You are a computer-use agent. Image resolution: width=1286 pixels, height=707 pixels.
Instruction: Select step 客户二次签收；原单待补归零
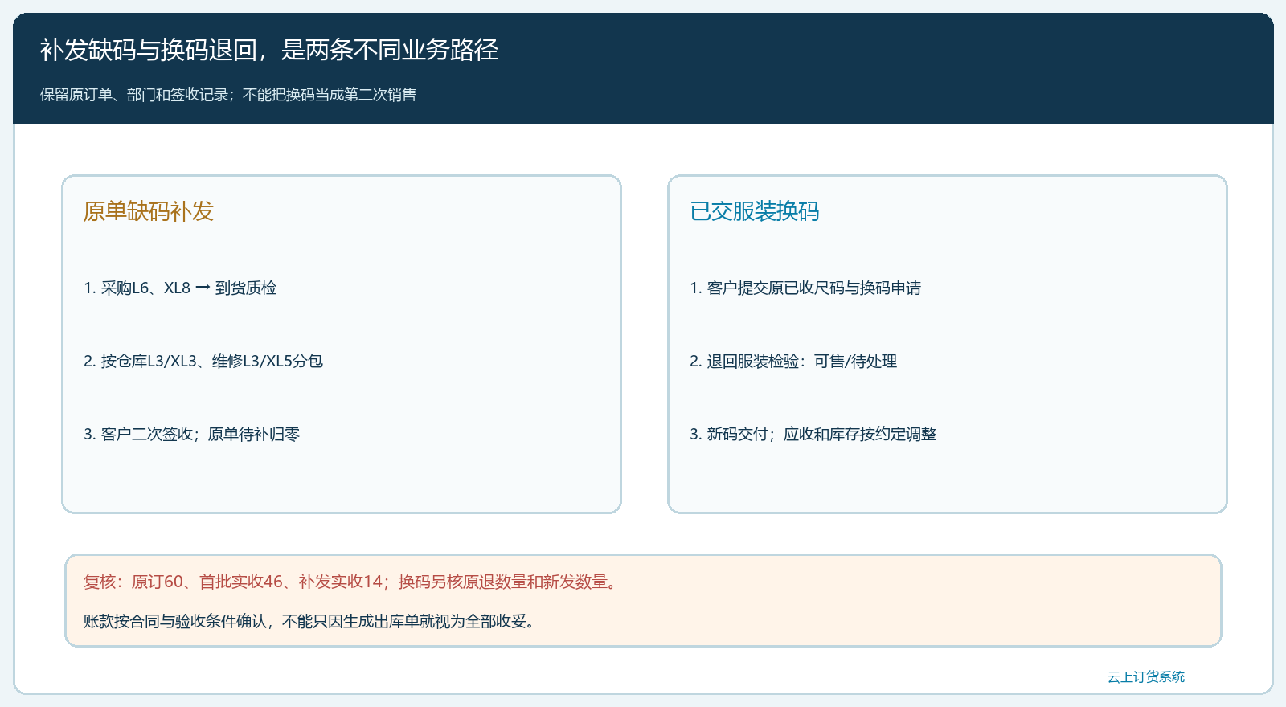pyautogui.click(x=192, y=434)
